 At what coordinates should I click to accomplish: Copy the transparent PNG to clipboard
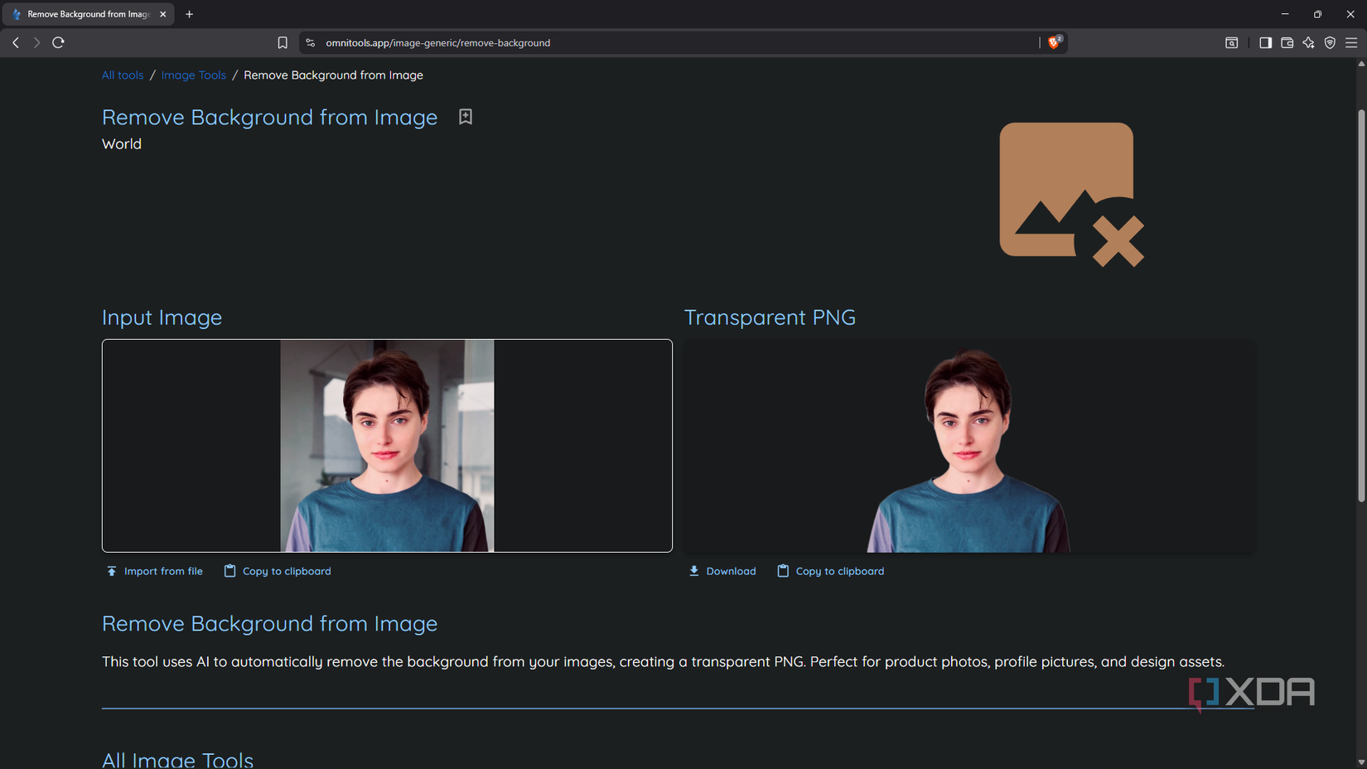tap(831, 571)
